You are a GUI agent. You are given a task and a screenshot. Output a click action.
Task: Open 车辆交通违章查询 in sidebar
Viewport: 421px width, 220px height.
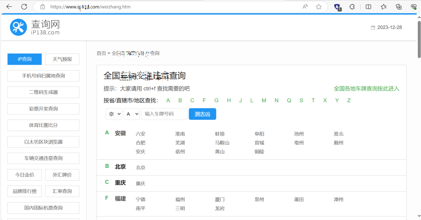tap(44, 158)
